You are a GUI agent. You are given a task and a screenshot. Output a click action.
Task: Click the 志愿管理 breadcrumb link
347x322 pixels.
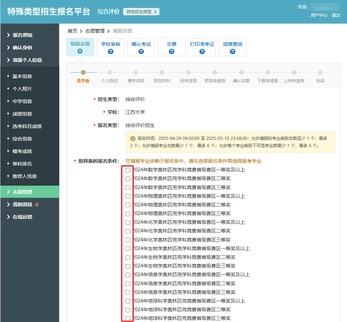click(x=95, y=31)
